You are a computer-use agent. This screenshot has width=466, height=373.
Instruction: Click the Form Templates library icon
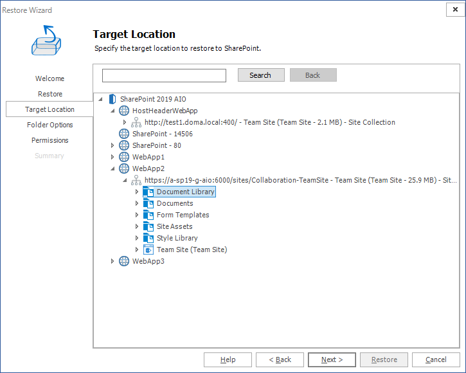pyautogui.click(x=148, y=215)
